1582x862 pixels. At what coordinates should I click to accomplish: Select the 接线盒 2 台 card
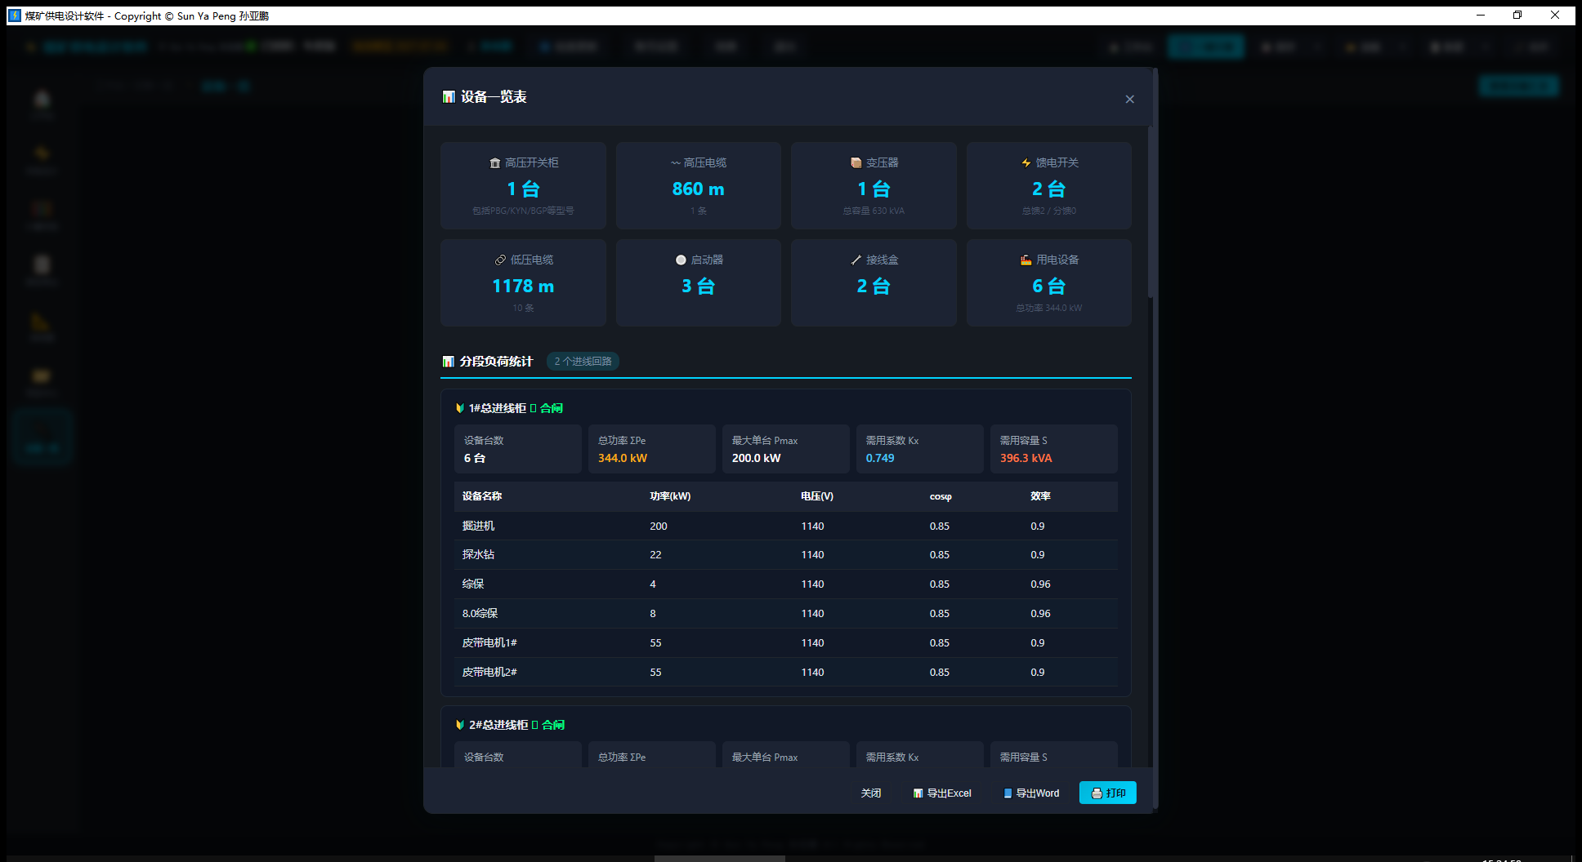874,282
